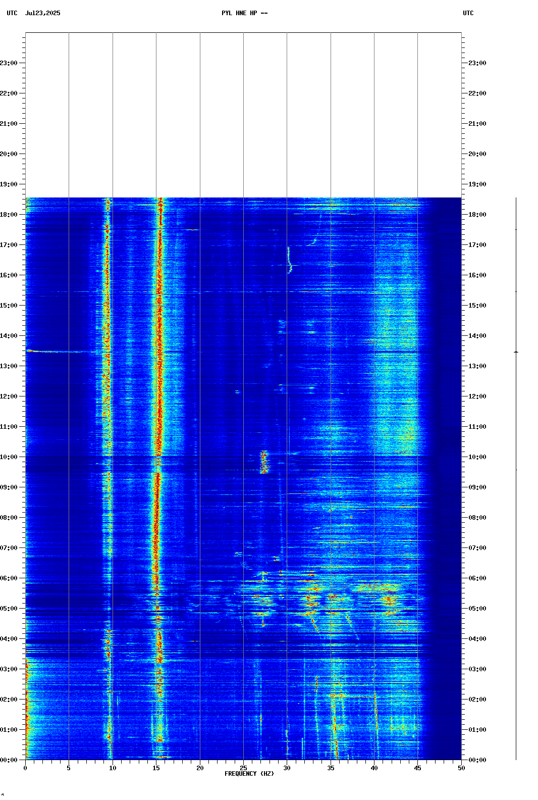Click the '20:00' label on the right time axis
Image resolution: width=538 pixels, height=800 pixels.
pyautogui.click(x=477, y=154)
